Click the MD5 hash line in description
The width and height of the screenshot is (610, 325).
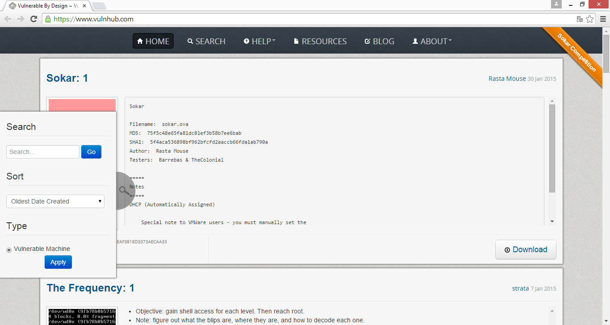185,133
